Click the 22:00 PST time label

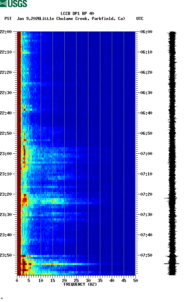(6, 32)
